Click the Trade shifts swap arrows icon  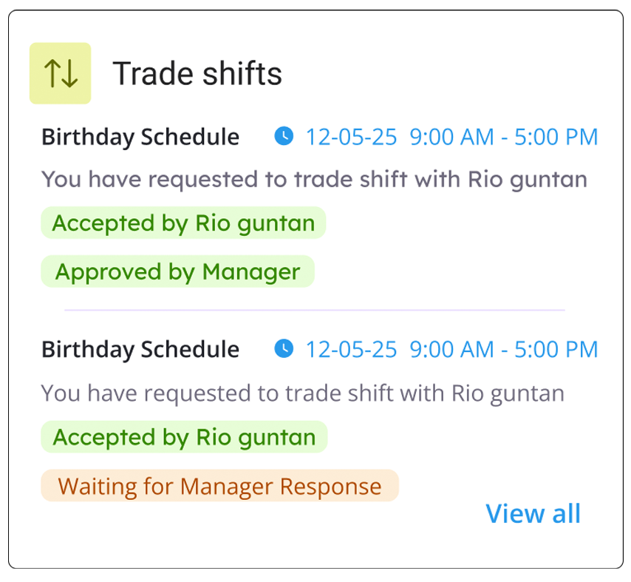pos(60,73)
